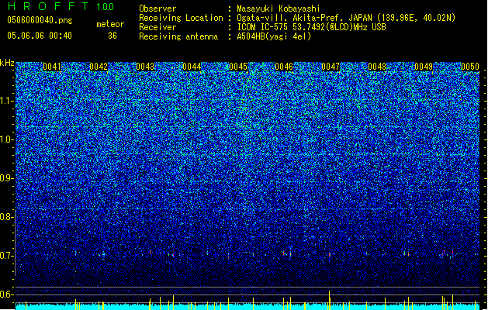Viewport: 488px width, 310px height.
Task: Click the 1.0 kHz axis tick label
Action: pyautogui.click(x=7, y=139)
